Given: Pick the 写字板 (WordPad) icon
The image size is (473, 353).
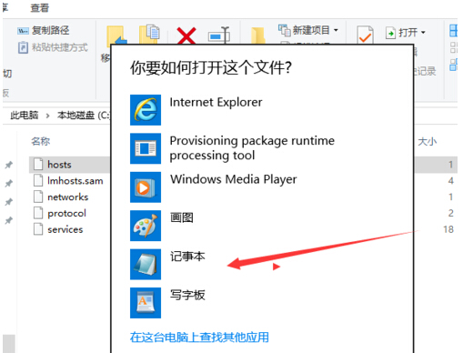Looking at the screenshot, I should (146, 303).
